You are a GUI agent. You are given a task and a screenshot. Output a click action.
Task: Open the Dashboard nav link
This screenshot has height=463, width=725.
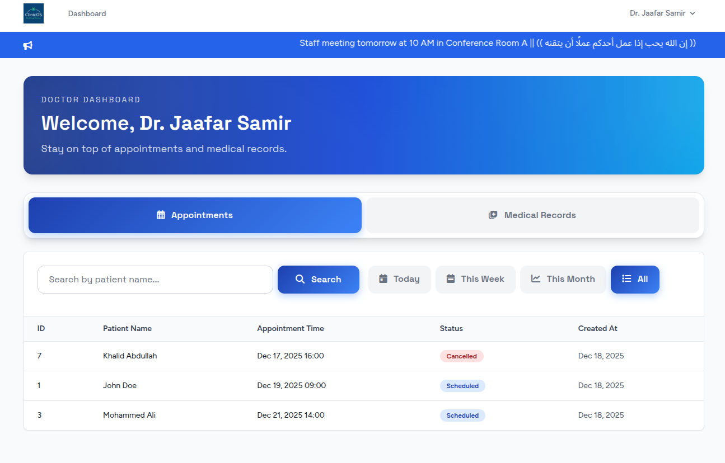[x=87, y=13]
